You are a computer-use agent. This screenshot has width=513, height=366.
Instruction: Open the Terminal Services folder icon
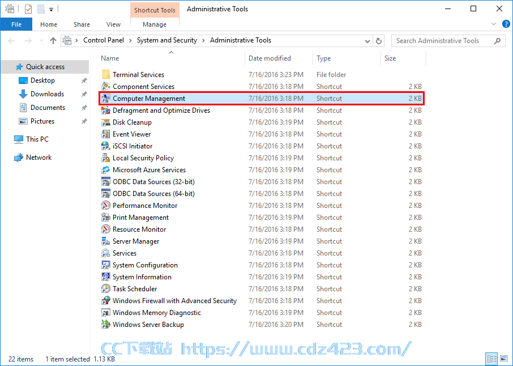[x=106, y=75]
